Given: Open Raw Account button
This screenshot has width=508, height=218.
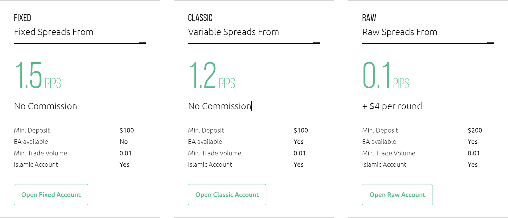Looking at the screenshot, I should pos(397,194).
